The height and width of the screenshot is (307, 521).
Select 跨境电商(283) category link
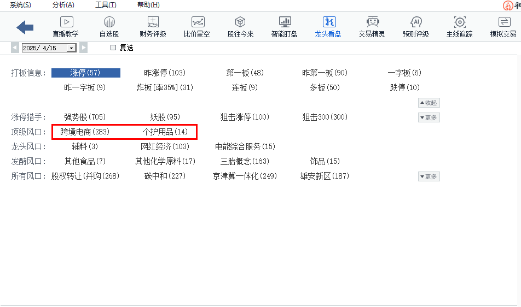[85, 132]
